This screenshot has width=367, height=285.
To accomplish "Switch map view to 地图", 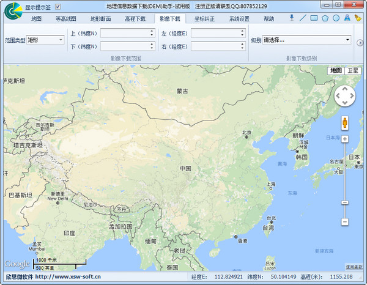I will coord(336,70).
